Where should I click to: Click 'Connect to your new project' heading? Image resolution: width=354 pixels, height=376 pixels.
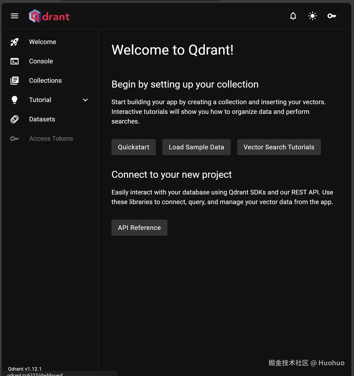click(171, 175)
